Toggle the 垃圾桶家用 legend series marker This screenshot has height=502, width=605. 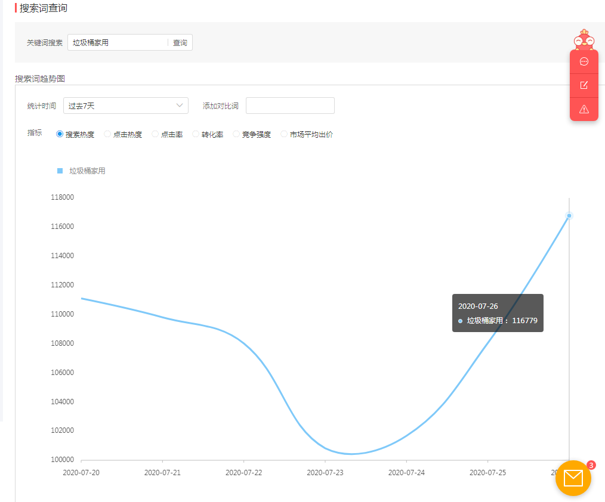click(60, 171)
